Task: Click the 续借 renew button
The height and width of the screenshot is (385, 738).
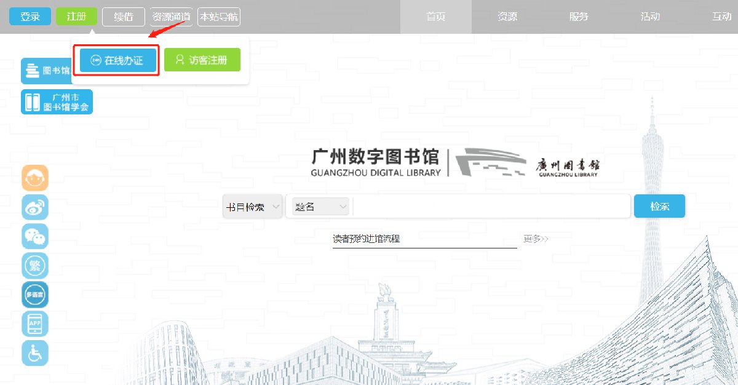Action: [x=124, y=17]
